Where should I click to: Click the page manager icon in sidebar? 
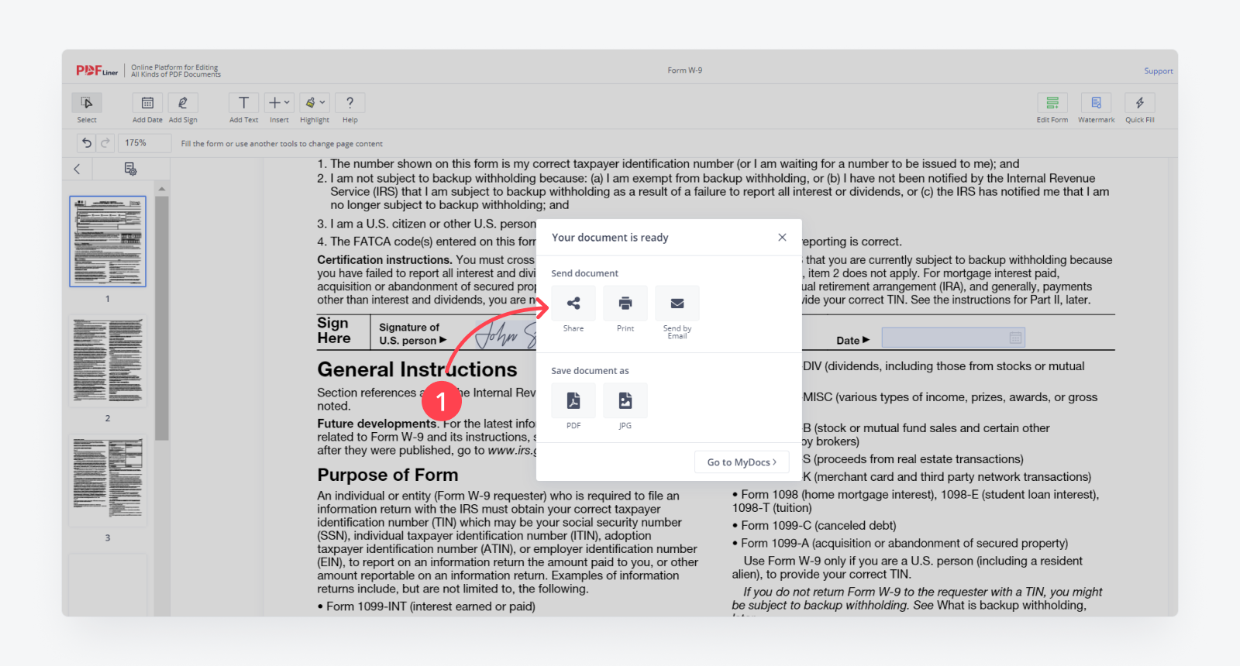(130, 169)
